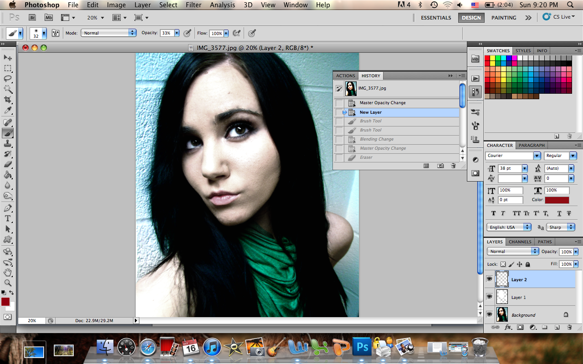Select the Eraser tool in toolbox
Image resolution: width=583 pixels, height=364 pixels.
pos(8,164)
